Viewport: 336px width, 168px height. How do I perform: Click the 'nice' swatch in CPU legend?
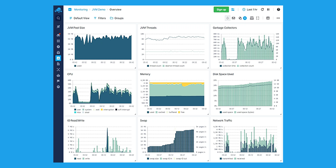pos(75,112)
